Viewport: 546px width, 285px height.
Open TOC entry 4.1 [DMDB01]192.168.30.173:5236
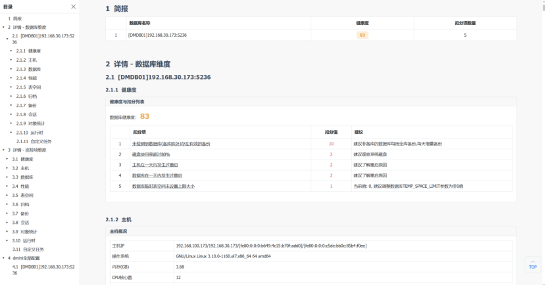[x=43, y=270]
